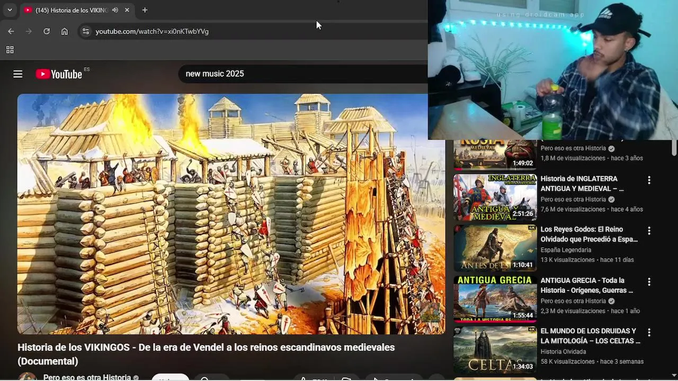Viewport: 678px width, 381px height.
Task: Open the tab search dropdown arrow
Action: coord(10,10)
